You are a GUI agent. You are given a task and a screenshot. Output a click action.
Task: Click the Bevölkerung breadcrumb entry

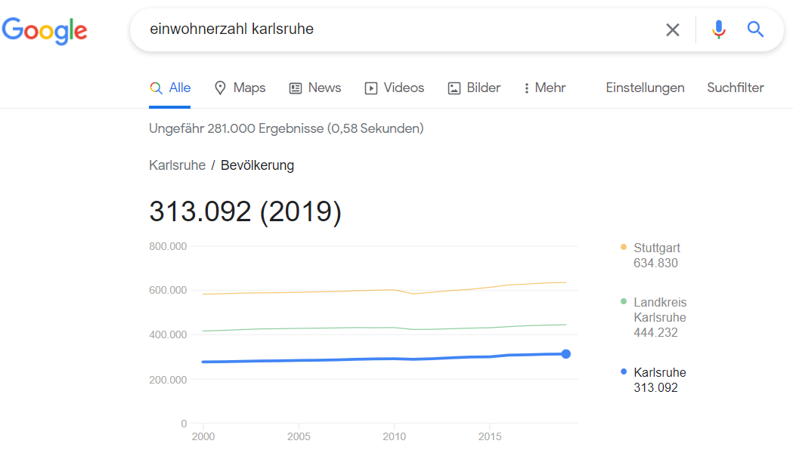[x=257, y=165]
